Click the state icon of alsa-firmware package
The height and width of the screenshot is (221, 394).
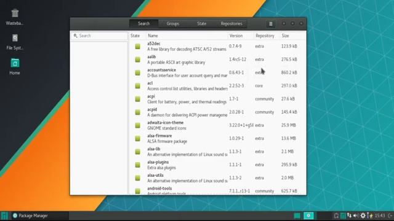[137, 138]
